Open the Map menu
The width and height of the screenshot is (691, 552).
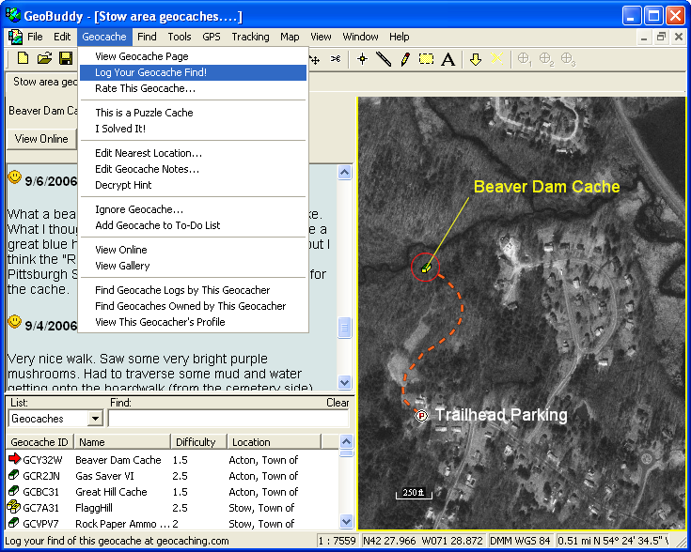(290, 37)
